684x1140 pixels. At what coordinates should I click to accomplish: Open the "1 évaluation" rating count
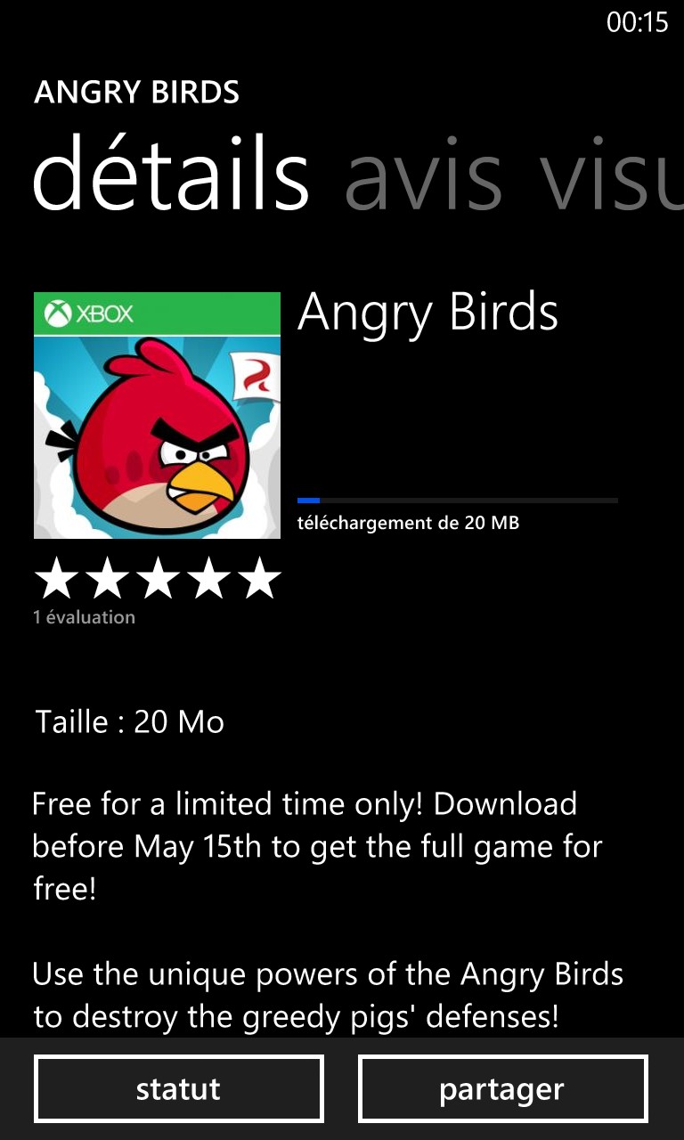click(x=85, y=617)
